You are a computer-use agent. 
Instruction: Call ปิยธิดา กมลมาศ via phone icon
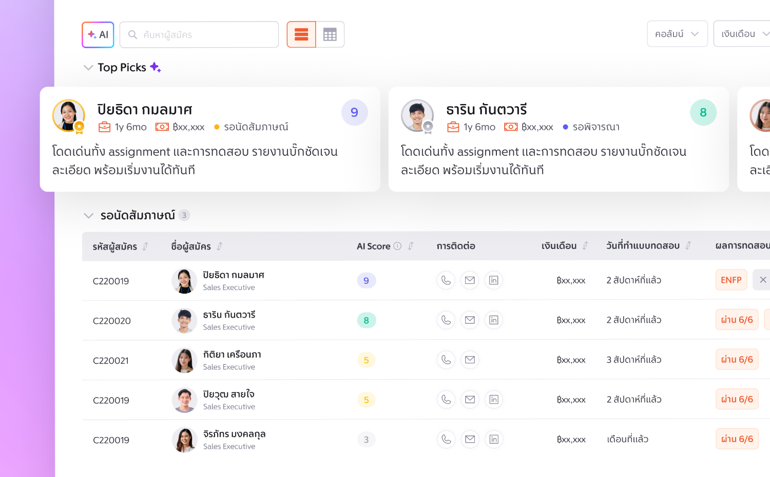pyautogui.click(x=446, y=280)
